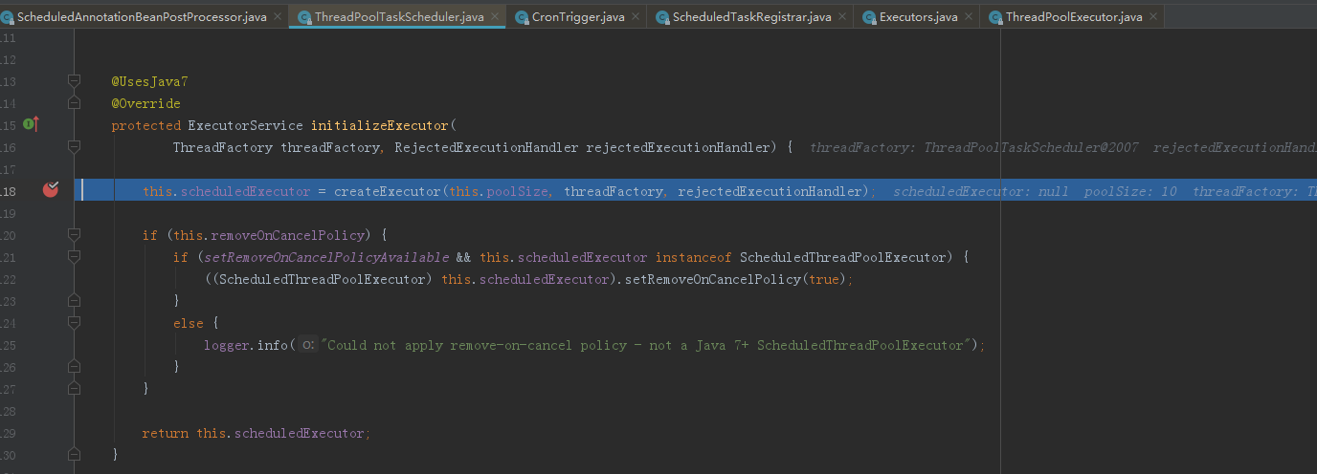This screenshot has height=474, width=1317.
Task: Toggle the breakpoint on the createExecutor line
Action: click(51, 190)
